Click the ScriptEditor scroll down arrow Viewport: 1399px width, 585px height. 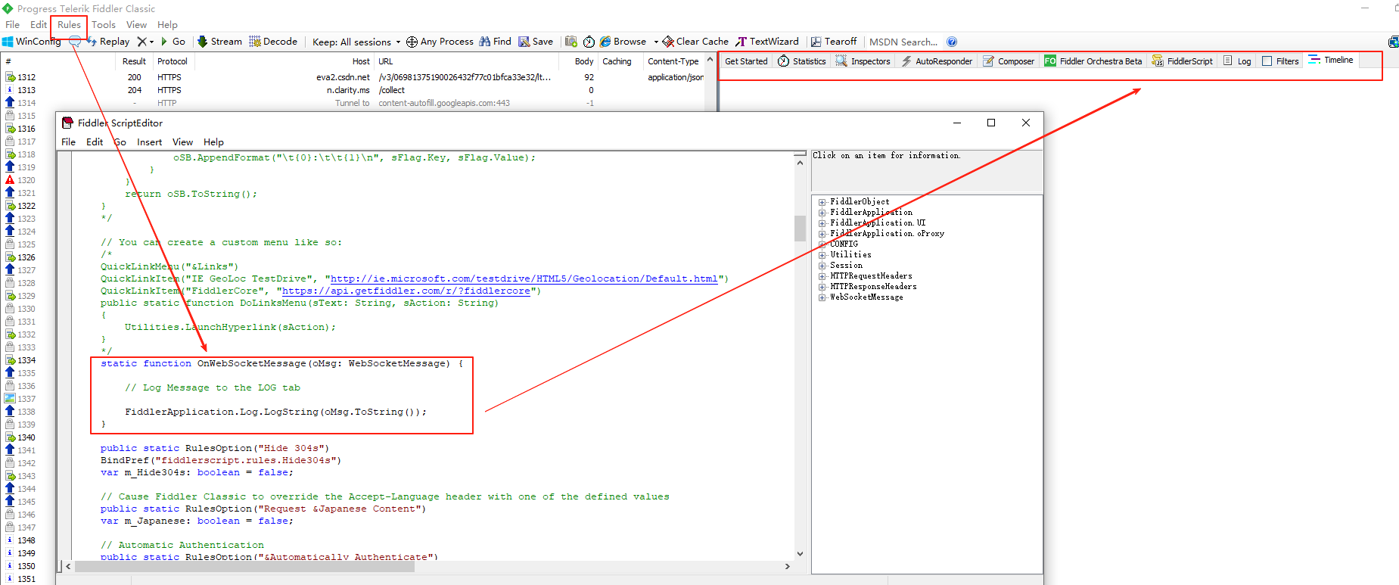(800, 554)
